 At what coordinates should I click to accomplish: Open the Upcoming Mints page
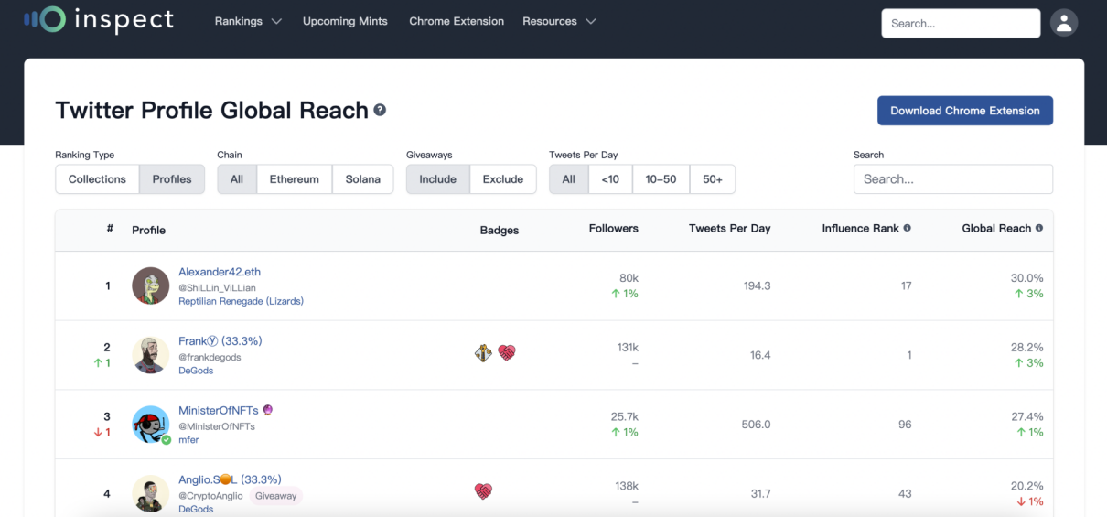tap(345, 21)
